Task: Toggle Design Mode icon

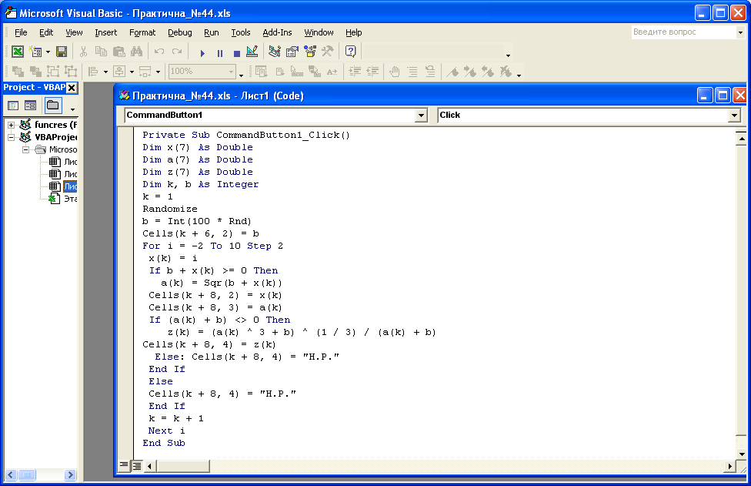Action: (x=252, y=52)
